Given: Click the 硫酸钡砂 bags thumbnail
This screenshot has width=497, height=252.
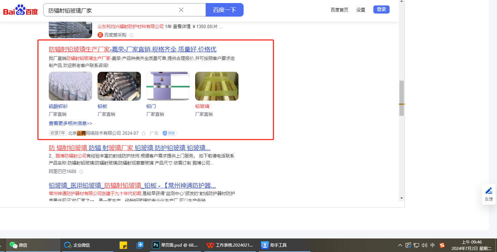Looking at the screenshot, I should pos(70,86).
